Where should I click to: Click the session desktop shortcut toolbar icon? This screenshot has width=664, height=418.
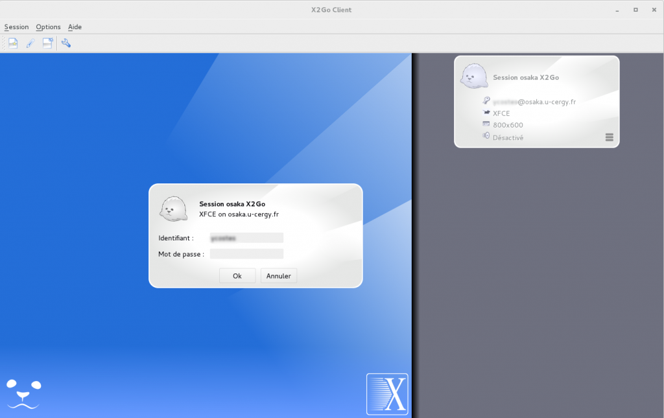pyautogui.click(x=47, y=43)
